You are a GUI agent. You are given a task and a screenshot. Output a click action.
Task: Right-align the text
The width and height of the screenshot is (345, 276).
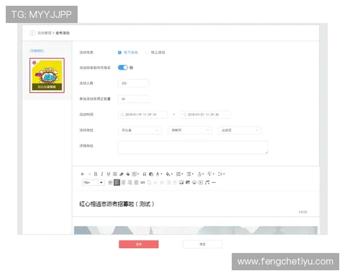click(x=130, y=182)
